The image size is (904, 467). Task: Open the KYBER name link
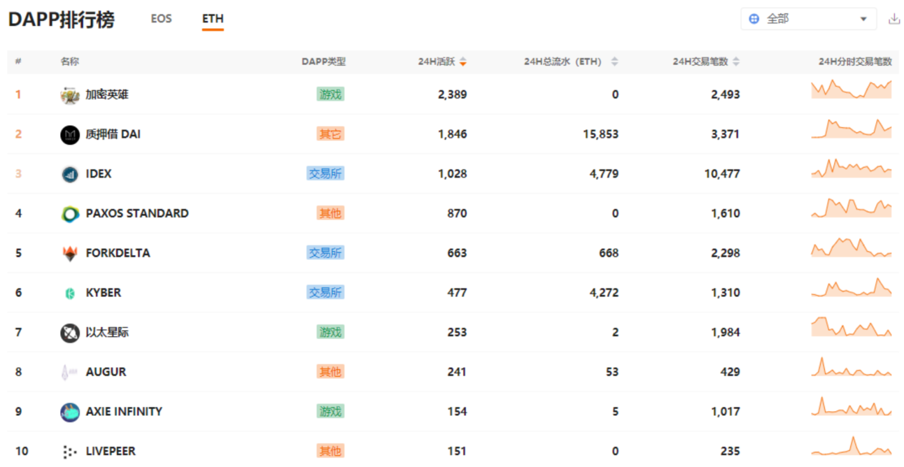pos(104,292)
